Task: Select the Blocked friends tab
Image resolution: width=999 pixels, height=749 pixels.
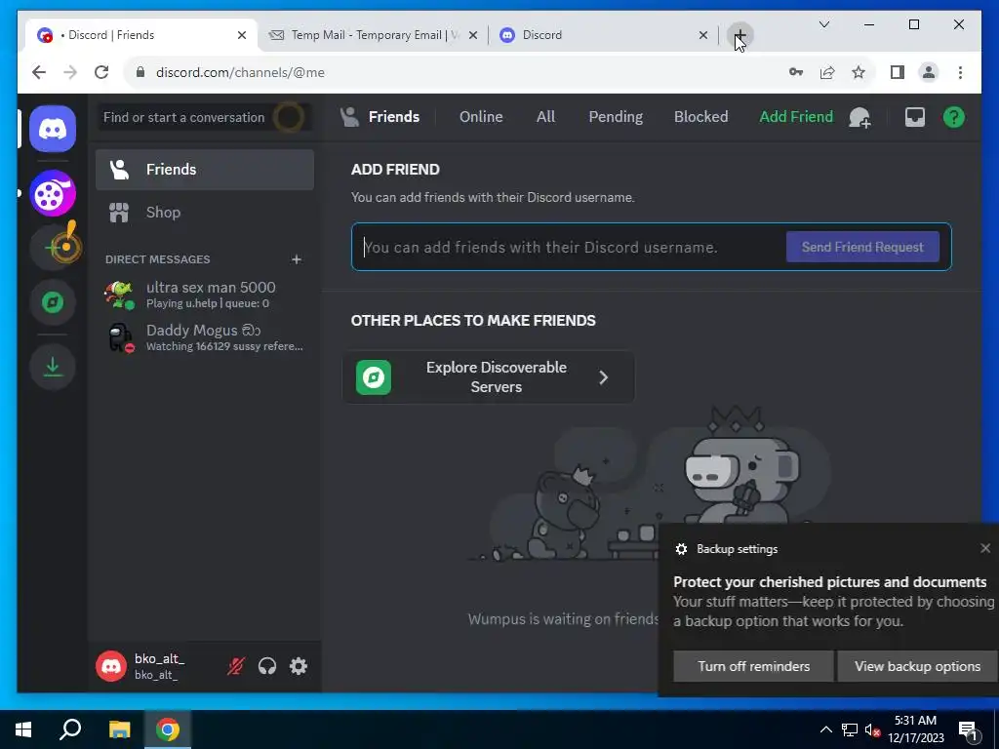Action: 700,117
